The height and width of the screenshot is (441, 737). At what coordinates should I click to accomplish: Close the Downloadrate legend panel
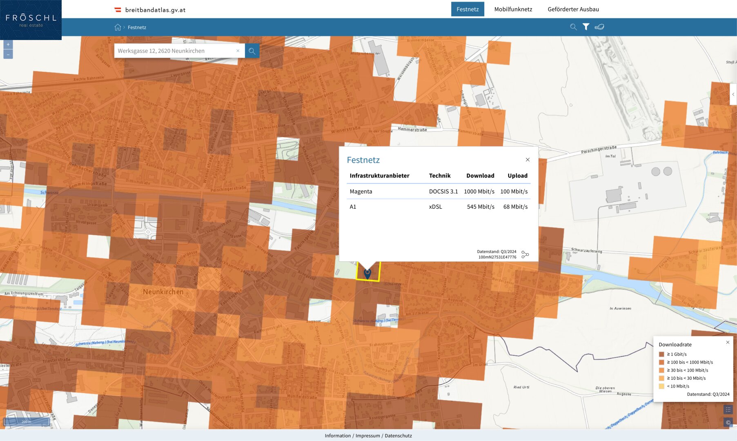click(x=728, y=343)
